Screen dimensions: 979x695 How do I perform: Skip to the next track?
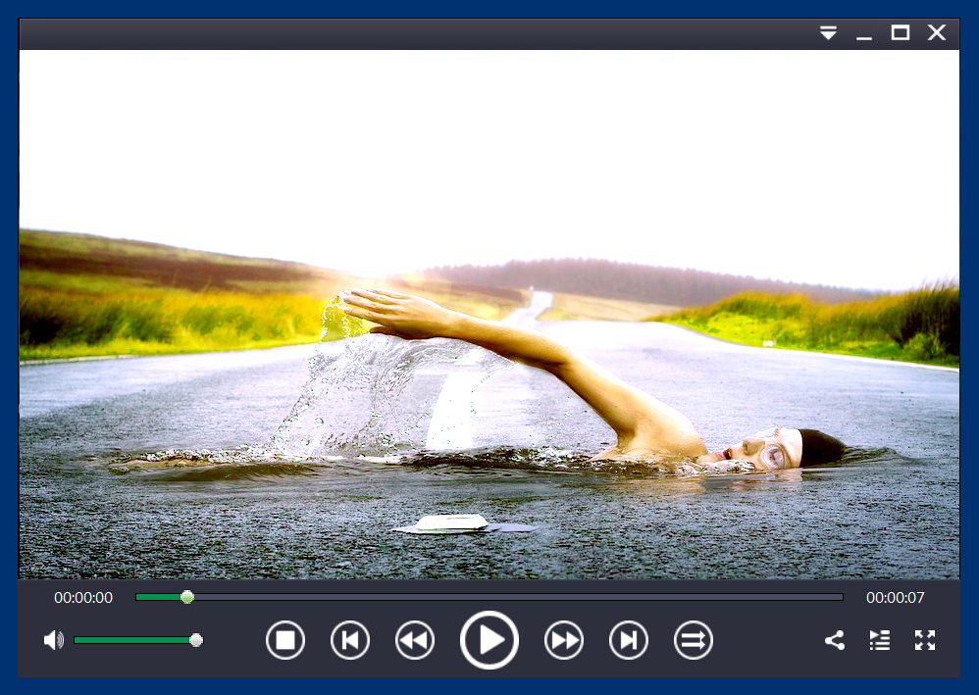coord(629,641)
